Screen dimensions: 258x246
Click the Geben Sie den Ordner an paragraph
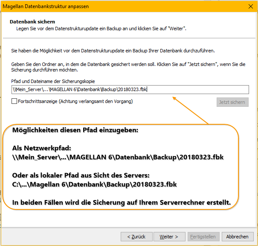128,67
